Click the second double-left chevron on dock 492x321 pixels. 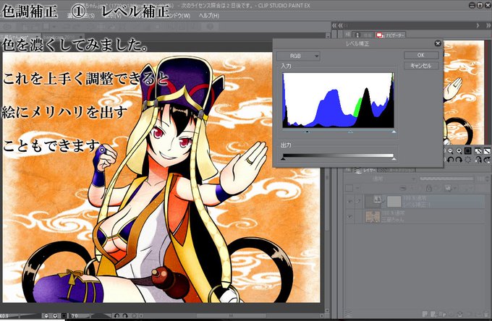point(341,25)
